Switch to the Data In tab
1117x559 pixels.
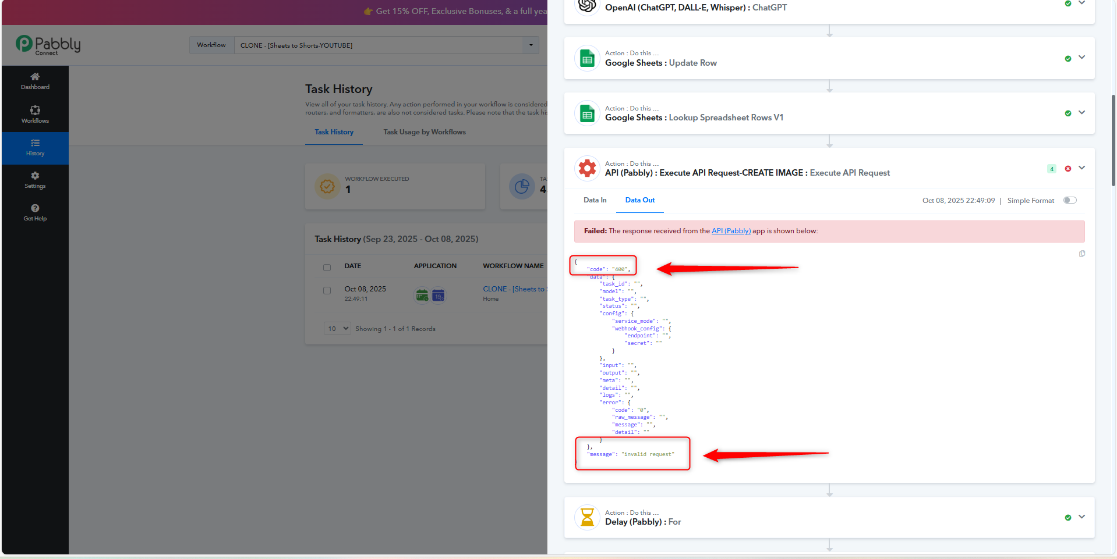595,200
